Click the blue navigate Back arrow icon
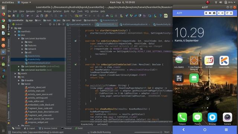238x134 pixels. (x=61, y=16)
